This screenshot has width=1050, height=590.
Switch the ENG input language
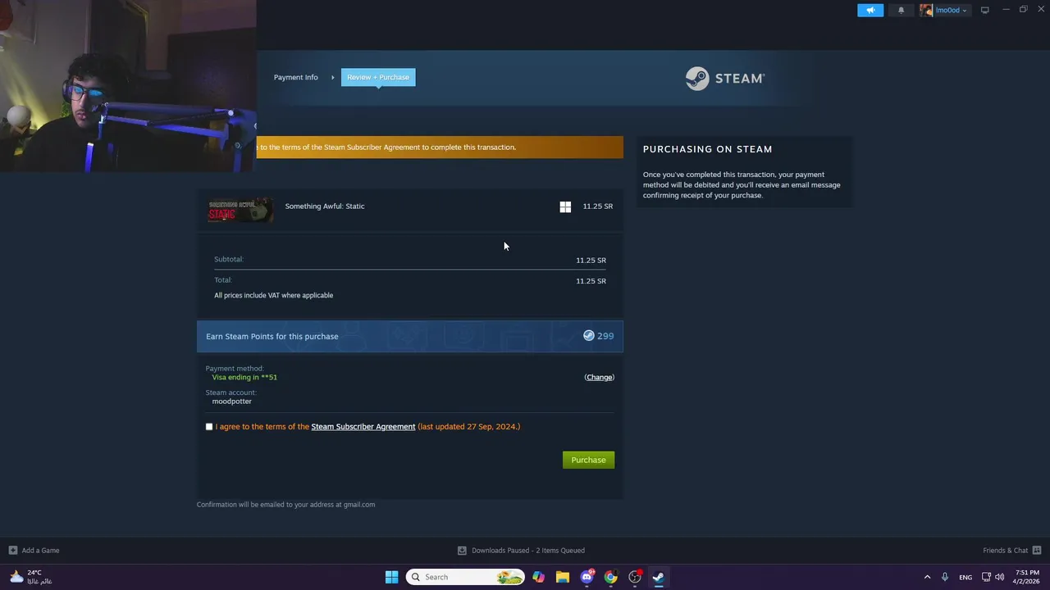tap(966, 577)
